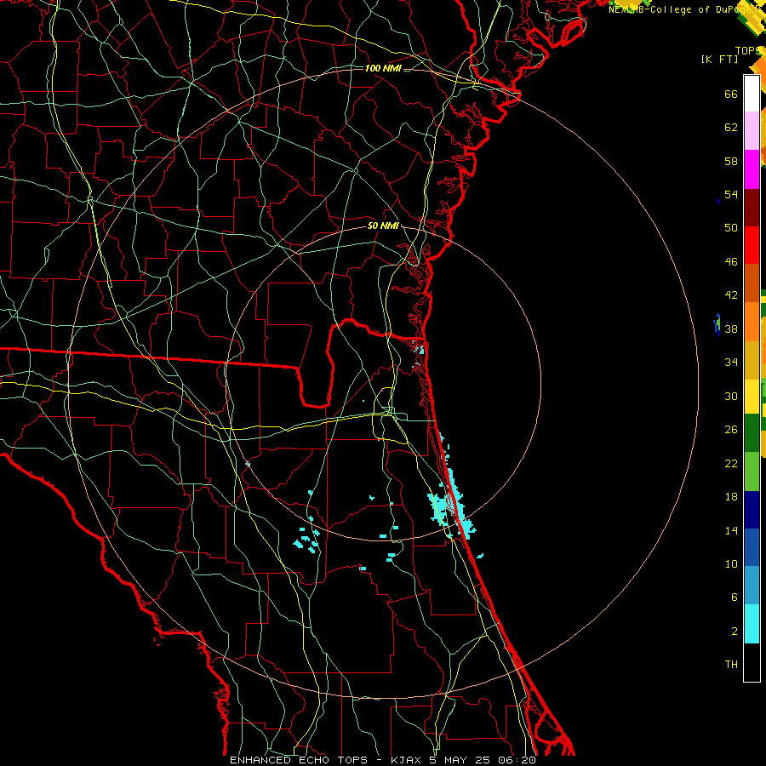Select the dark red (maroon) legend swatch
The image size is (766, 766).
pos(752,208)
